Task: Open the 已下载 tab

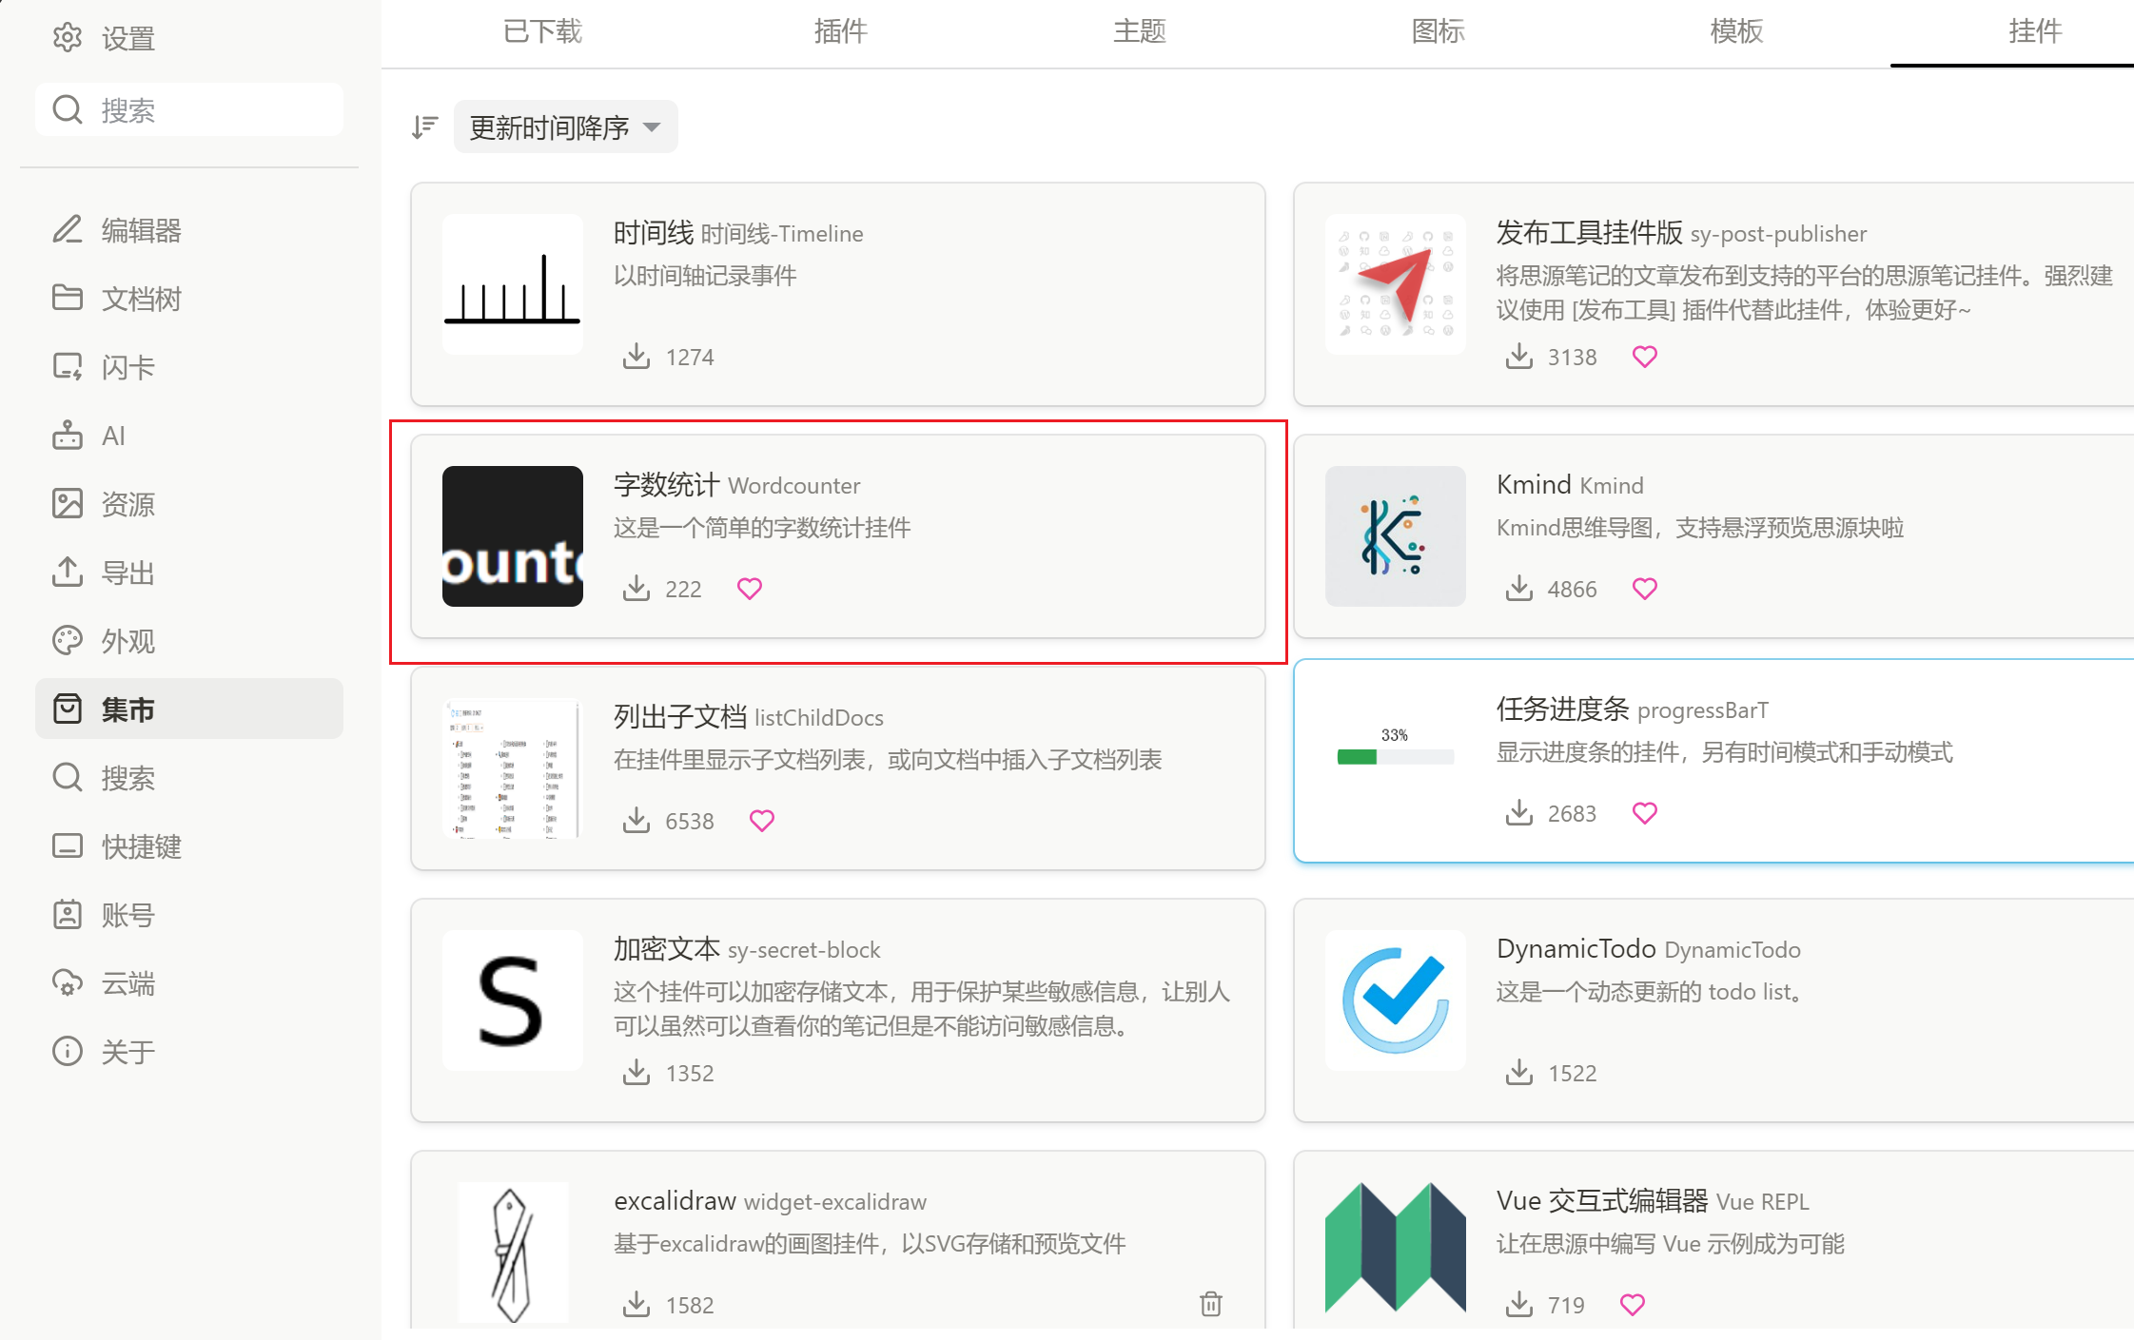Action: point(542,31)
